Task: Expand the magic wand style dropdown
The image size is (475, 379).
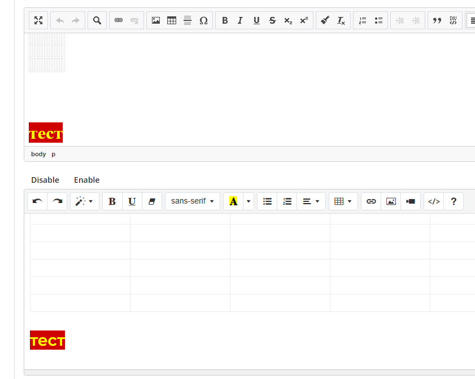Action: click(x=84, y=201)
